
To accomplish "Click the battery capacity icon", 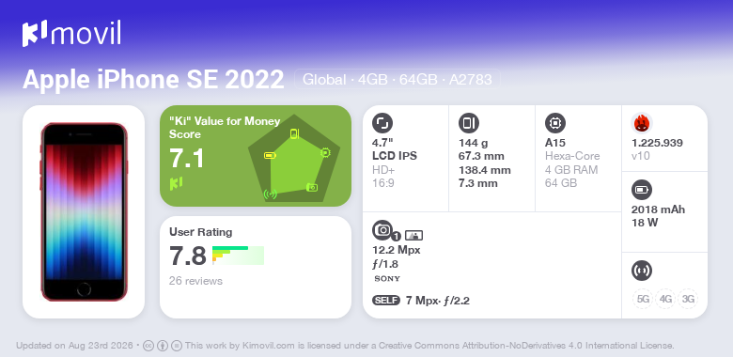I will point(641,190).
